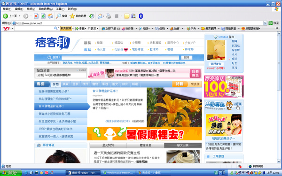The height and width of the screenshot is (176, 282).
Task: Click the 拍賣 auction icon on Yahoo toolbar
Action: (x=172, y=29)
